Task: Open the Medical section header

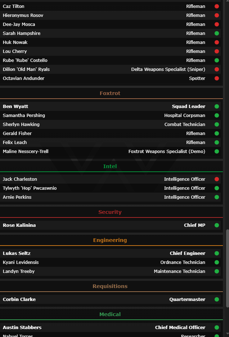Action: click(x=110, y=314)
